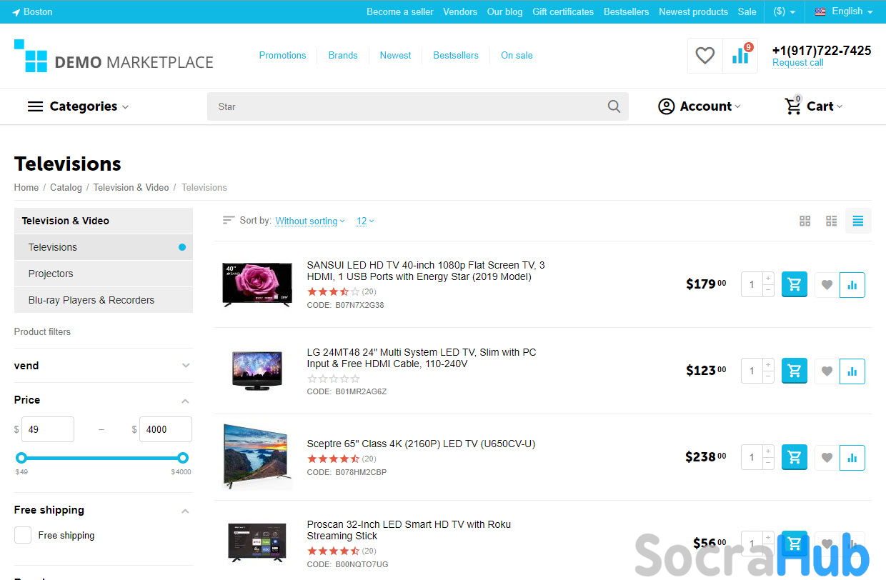
Task: Select Projectors category in sidebar
Action: (104, 274)
